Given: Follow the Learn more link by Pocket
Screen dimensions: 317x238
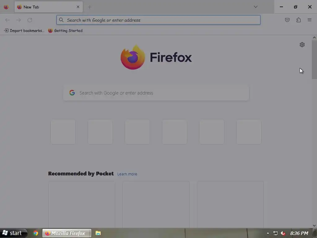Looking at the screenshot, I should (x=127, y=174).
